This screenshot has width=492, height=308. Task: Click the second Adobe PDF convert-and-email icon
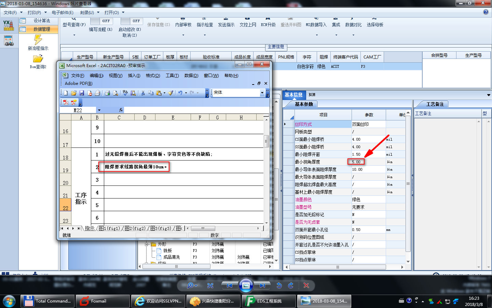click(x=73, y=102)
